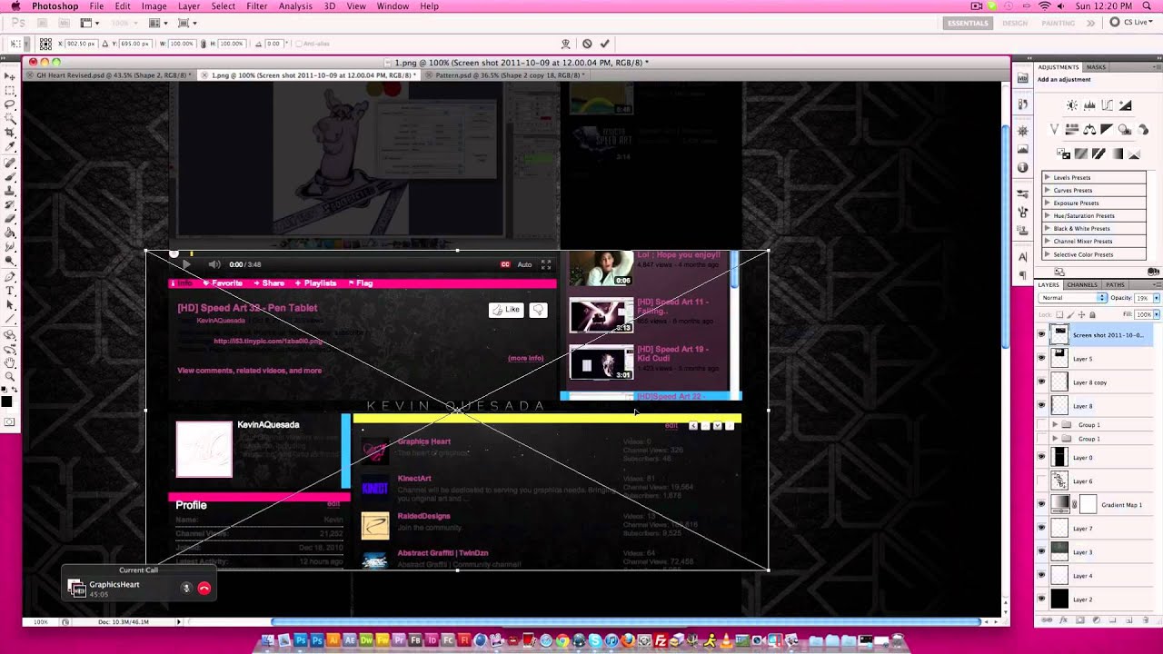Image resolution: width=1163 pixels, height=654 pixels.
Task: Toggle visibility of Layer 7
Action: pos(1041,528)
